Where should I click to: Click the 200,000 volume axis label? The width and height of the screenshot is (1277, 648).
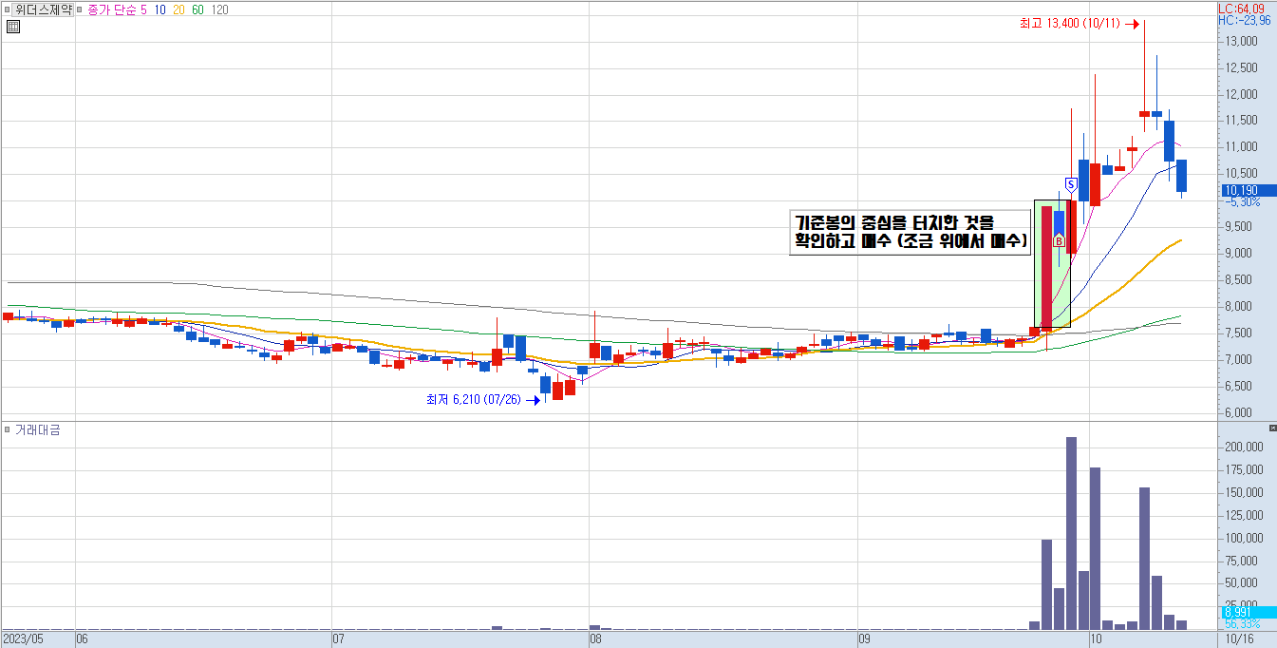tap(1243, 447)
